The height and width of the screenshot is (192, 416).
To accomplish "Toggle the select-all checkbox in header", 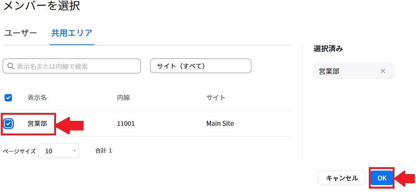I will [8, 98].
